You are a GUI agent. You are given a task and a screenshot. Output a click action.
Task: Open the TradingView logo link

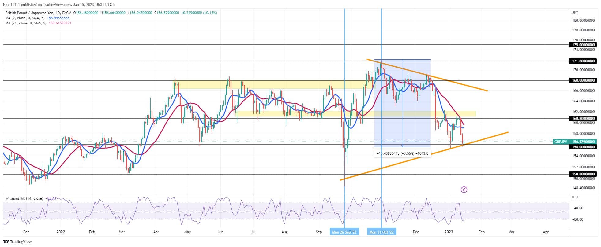tap(17, 241)
